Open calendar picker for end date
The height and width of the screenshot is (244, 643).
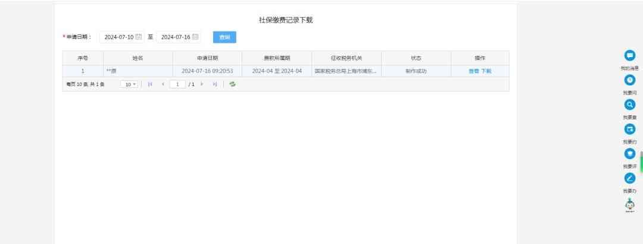coord(195,37)
